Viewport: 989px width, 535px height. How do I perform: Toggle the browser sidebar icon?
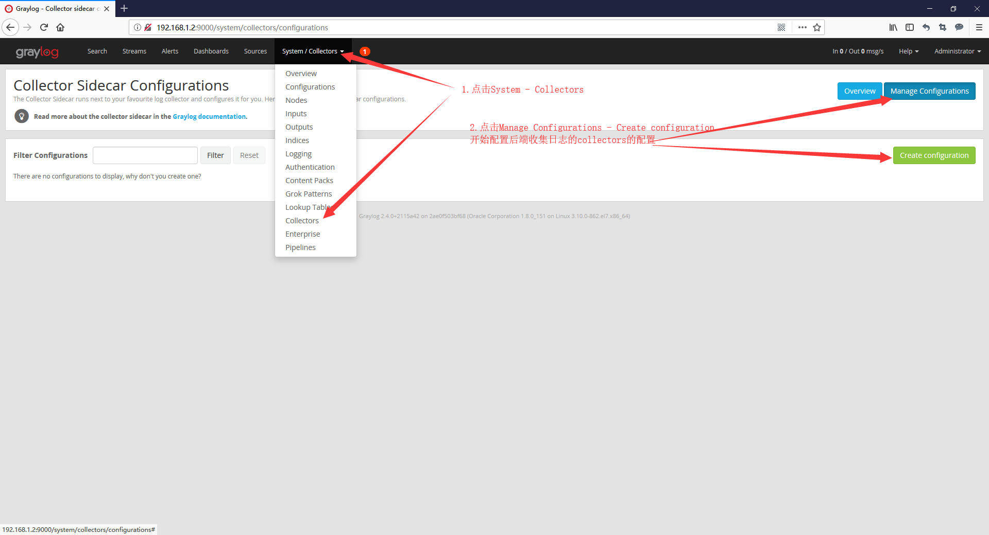click(910, 27)
